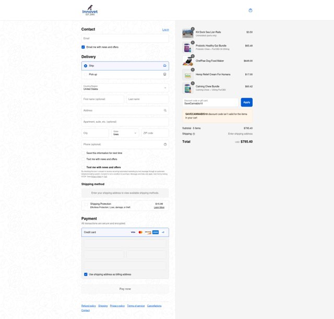Click the Shipping info question icon

(x=194, y=134)
